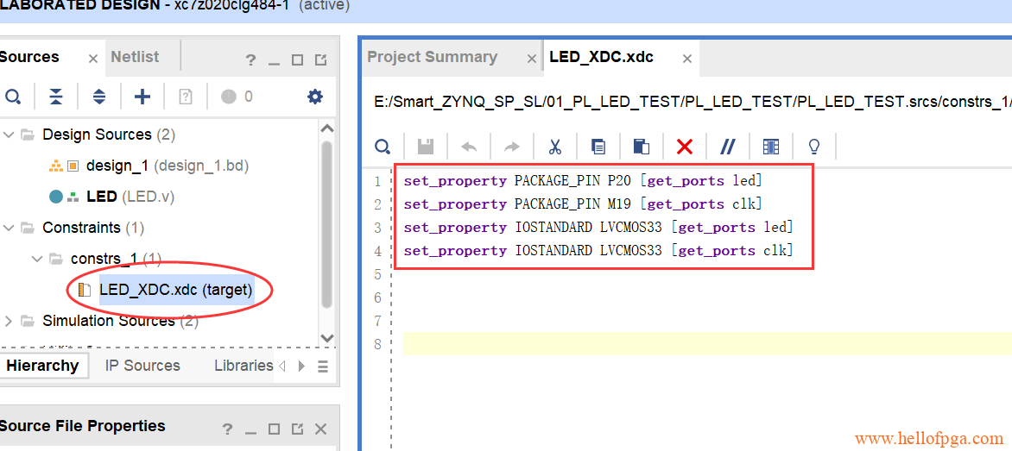Click the search icon in Sources panel

pos(12,97)
